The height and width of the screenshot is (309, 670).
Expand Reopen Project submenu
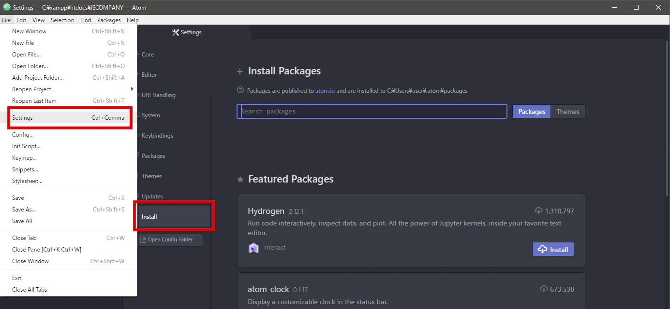69,89
